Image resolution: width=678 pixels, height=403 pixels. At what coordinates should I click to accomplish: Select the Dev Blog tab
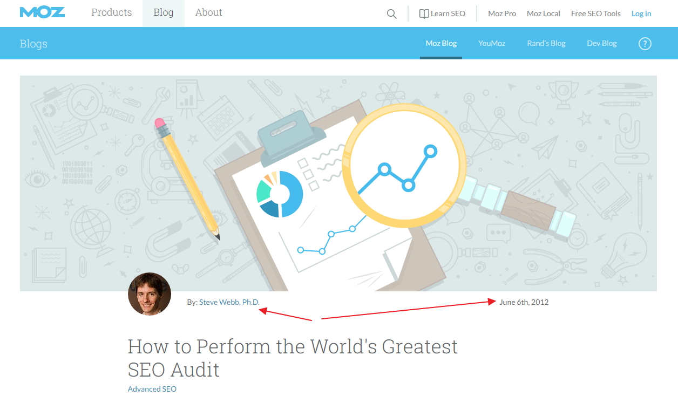point(602,43)
